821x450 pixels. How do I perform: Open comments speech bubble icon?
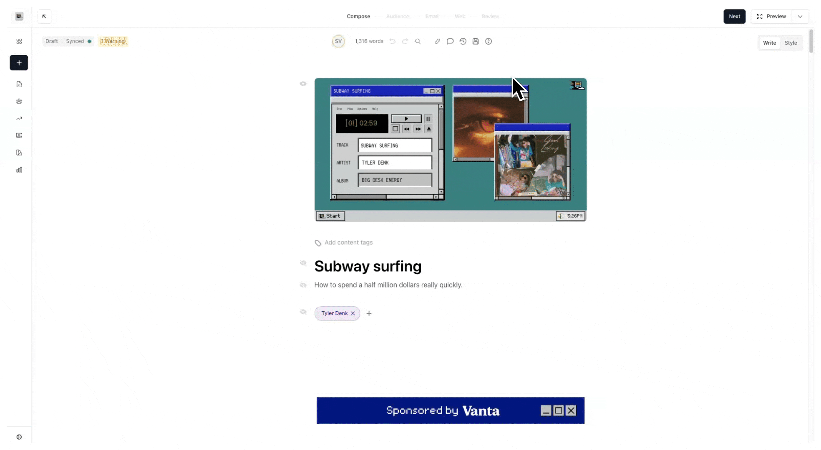click(x=450, y=41)
